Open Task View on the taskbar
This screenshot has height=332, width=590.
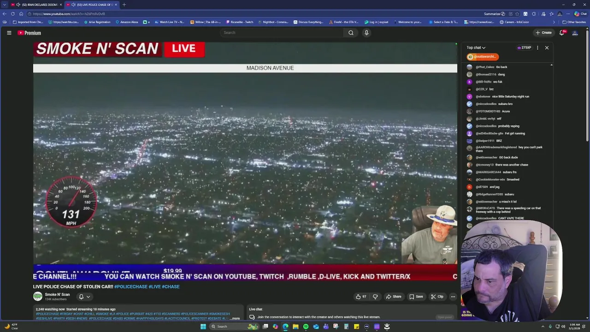tap(265, 326)
